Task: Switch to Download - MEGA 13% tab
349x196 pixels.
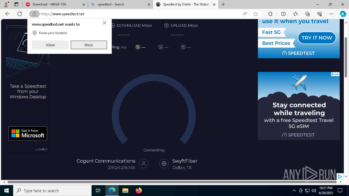Action: tap(55, 4)
